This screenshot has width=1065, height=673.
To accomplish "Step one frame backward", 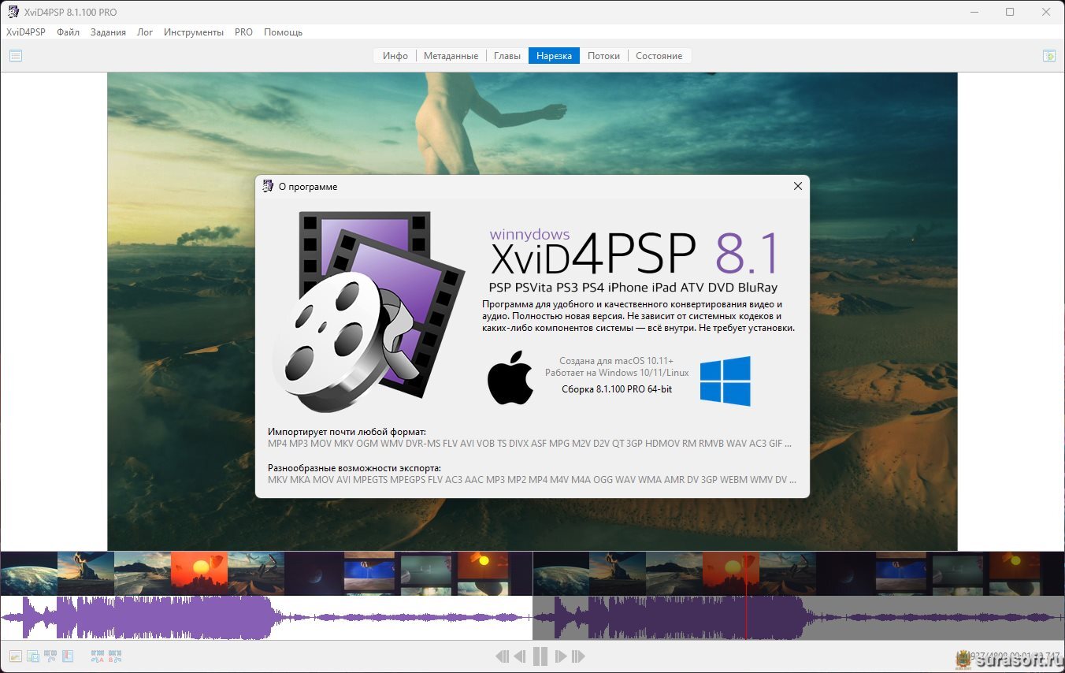I will coord(520,656).
